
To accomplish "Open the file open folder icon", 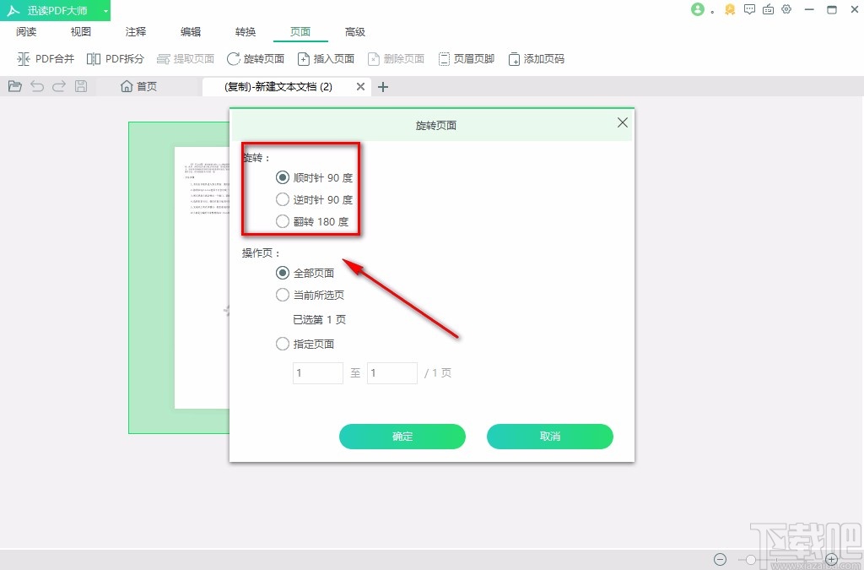I will tap(14, 85).
